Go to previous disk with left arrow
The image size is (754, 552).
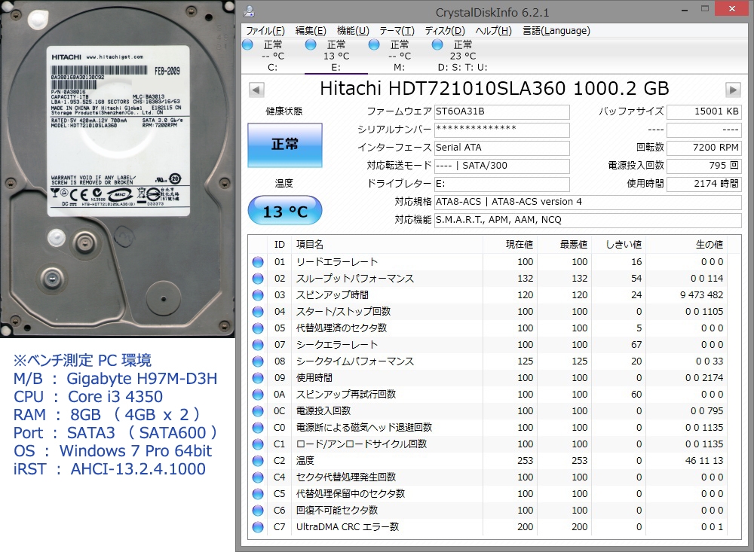tap(256, 90)
